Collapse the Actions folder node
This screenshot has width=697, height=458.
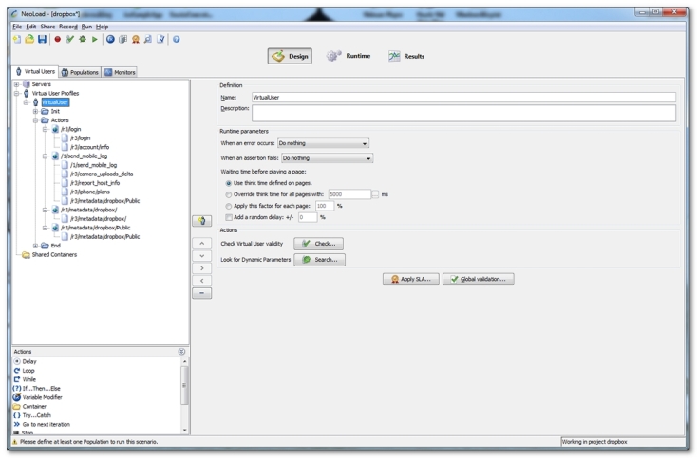pos(35,120)
